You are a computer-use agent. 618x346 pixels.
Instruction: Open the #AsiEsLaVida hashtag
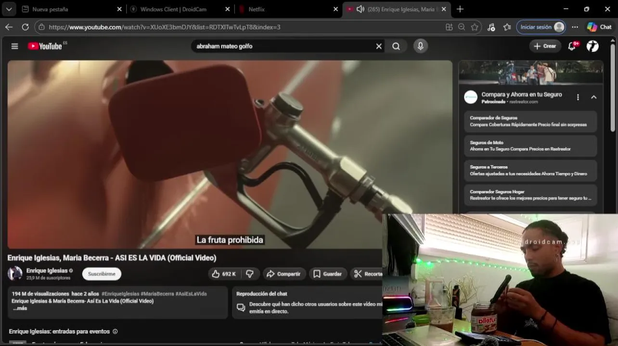(x=191, y=294)
